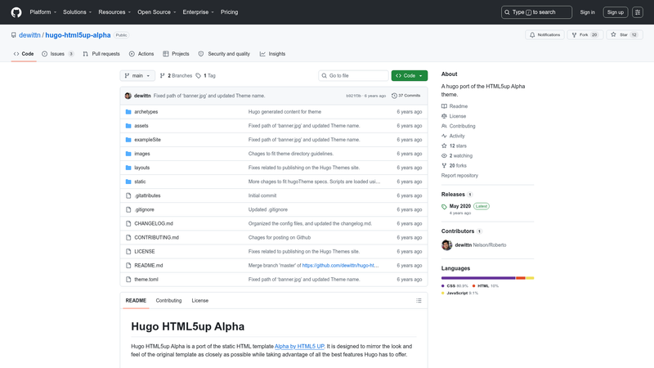
Task: Expand the Resources menu
Action: 114,12
